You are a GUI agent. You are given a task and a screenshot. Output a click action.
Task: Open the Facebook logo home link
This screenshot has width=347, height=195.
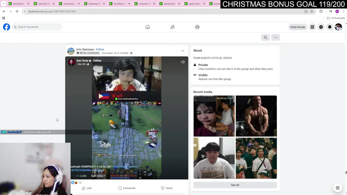coord(7,27)
